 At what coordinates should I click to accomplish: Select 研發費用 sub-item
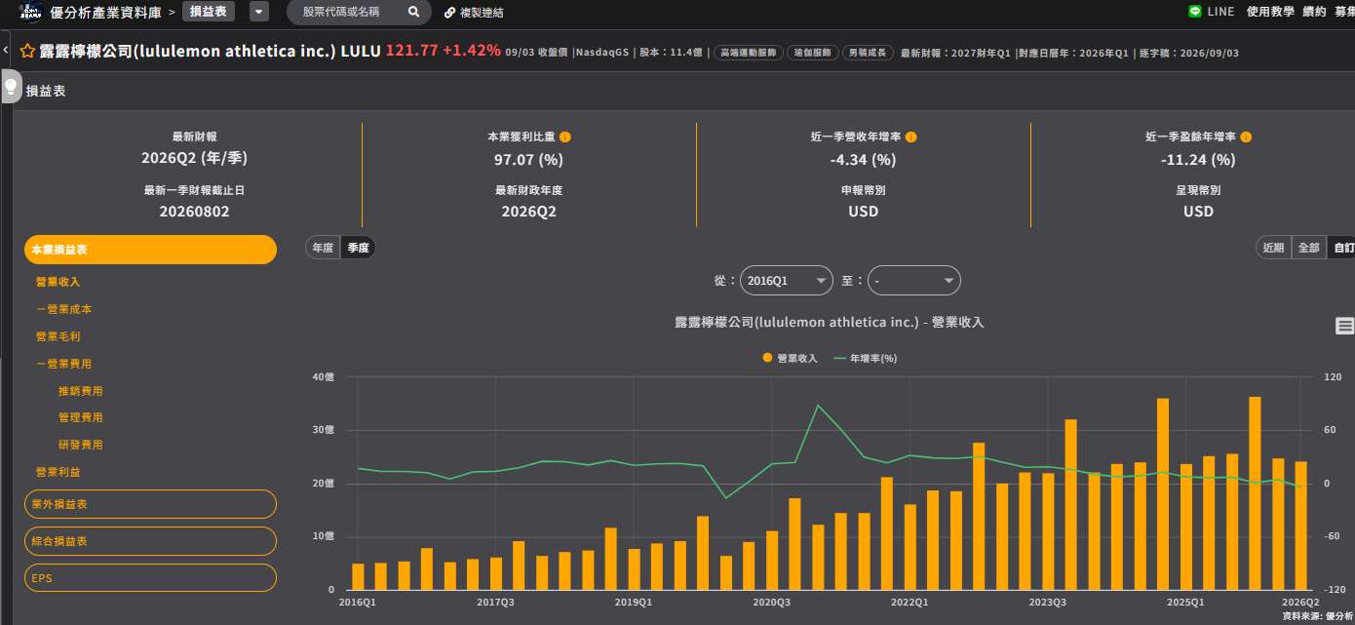coord(80,445)
